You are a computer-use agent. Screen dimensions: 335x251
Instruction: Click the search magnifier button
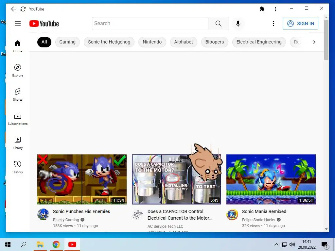coord(218,24)
